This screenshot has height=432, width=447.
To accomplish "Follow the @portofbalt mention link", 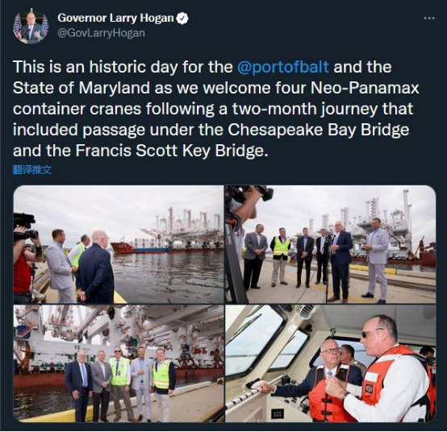I will pyautogui.click(x=282, y=67).
